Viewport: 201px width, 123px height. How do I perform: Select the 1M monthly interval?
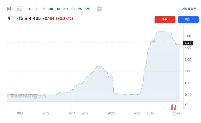tap(87, 9)
